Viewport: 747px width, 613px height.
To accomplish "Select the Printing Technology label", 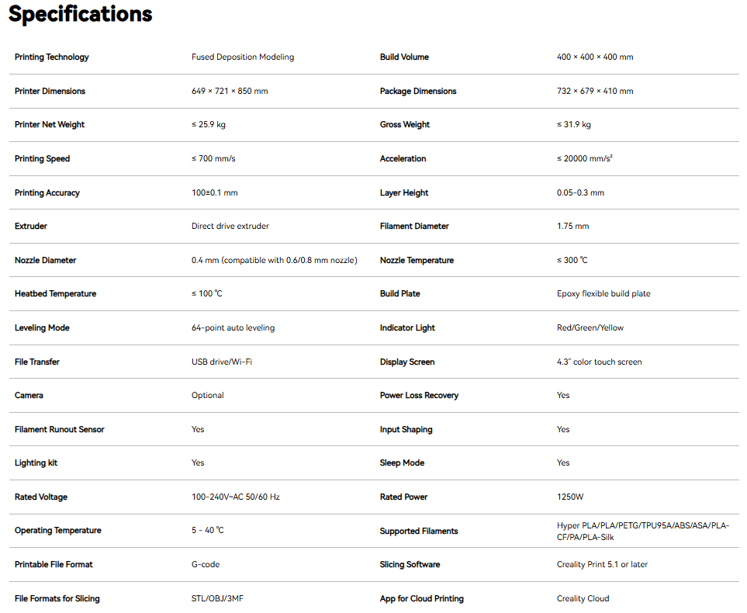I will click(x=51, y=57).
